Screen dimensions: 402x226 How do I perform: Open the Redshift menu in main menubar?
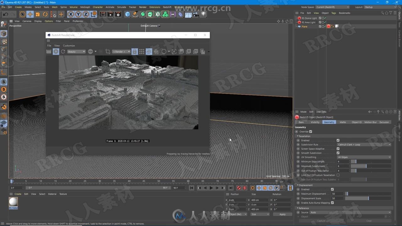167,7
